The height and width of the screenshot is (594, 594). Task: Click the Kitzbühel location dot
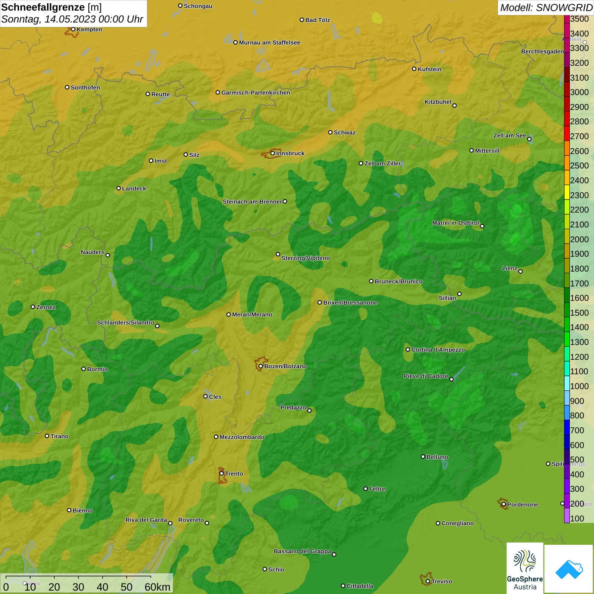[x=454, y=106]
